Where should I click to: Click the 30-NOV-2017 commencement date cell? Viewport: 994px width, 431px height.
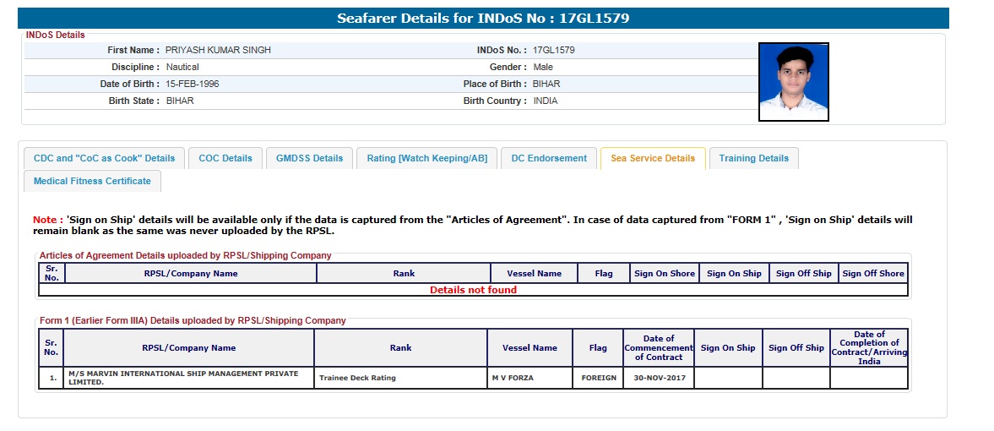point(658,378)
